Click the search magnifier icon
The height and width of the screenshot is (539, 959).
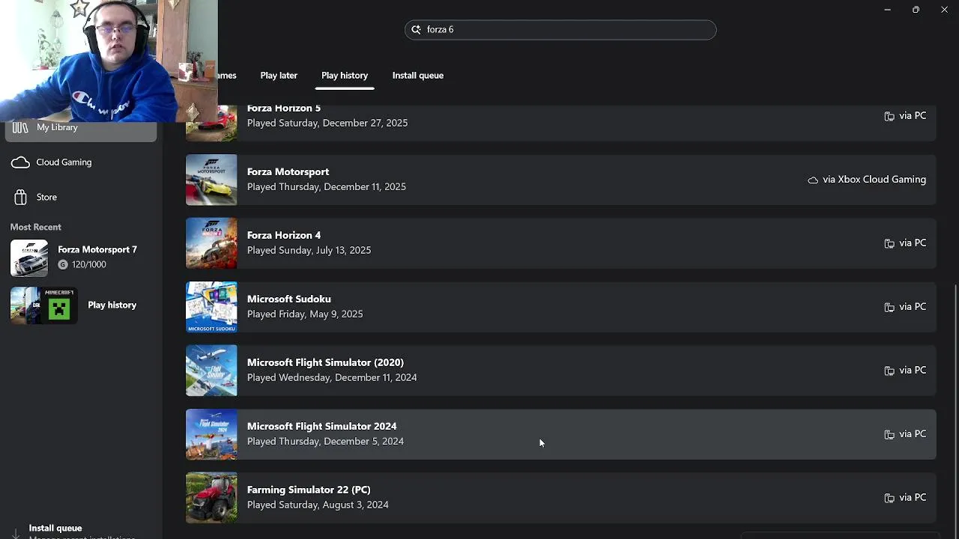416,30
